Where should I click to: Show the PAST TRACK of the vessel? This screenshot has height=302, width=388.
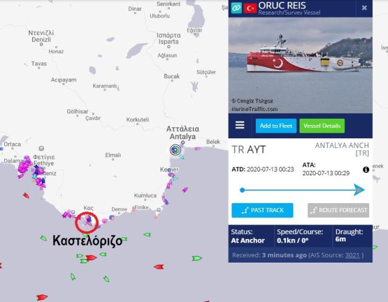click(263, 210)
